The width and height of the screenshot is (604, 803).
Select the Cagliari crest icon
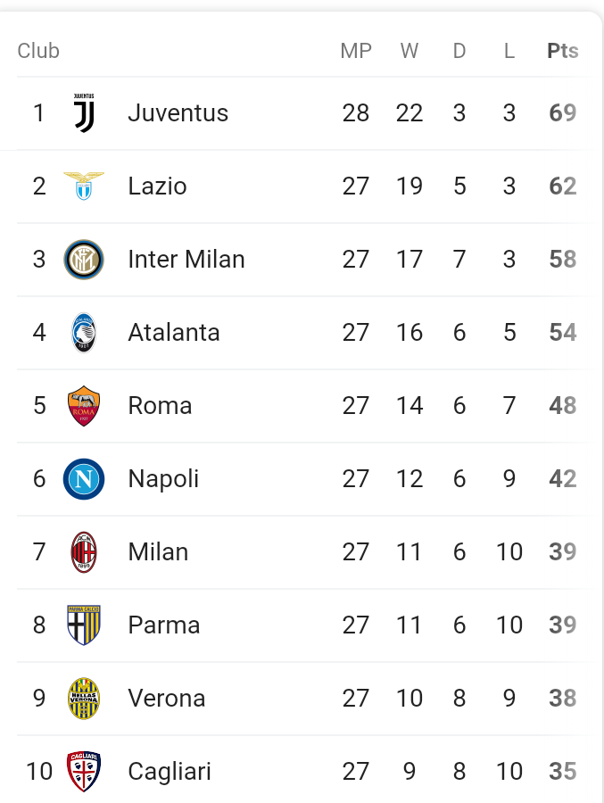[84, 772]
